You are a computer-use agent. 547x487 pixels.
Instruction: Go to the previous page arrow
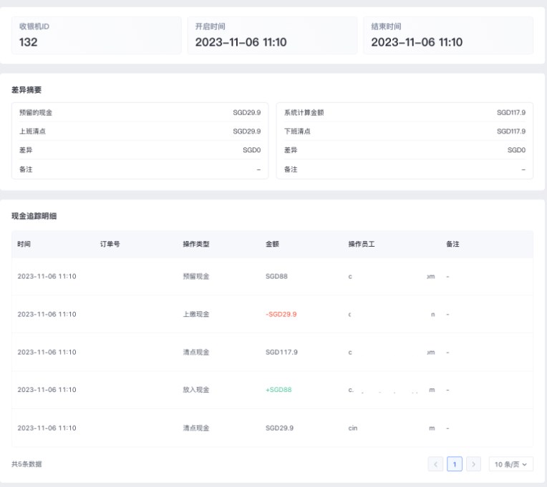[435, 464]
